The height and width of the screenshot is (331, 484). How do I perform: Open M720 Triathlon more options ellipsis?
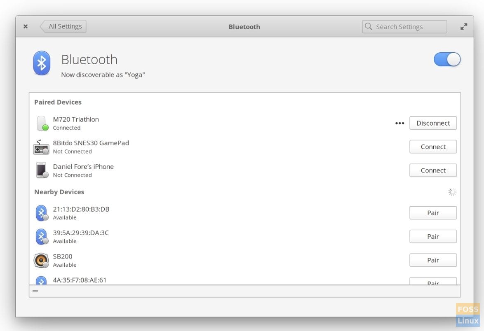pos(400,123)
